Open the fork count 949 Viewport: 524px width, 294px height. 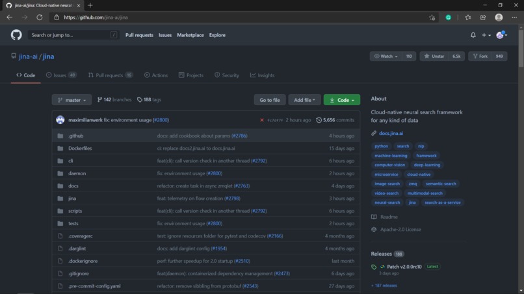click(x=499, y=56)
